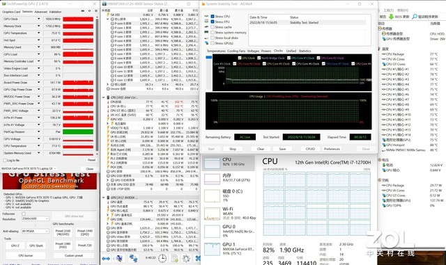Click Save button in stability test
The image size is (446, 265).
coord(282,149)
